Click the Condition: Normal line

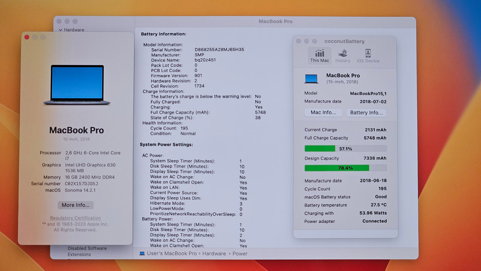[x=173, y=133]
